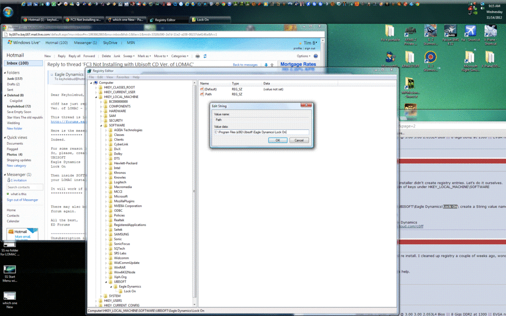Launch X-Plane from its desktop shortcut
506x316 pixels.
click(490, 30)
